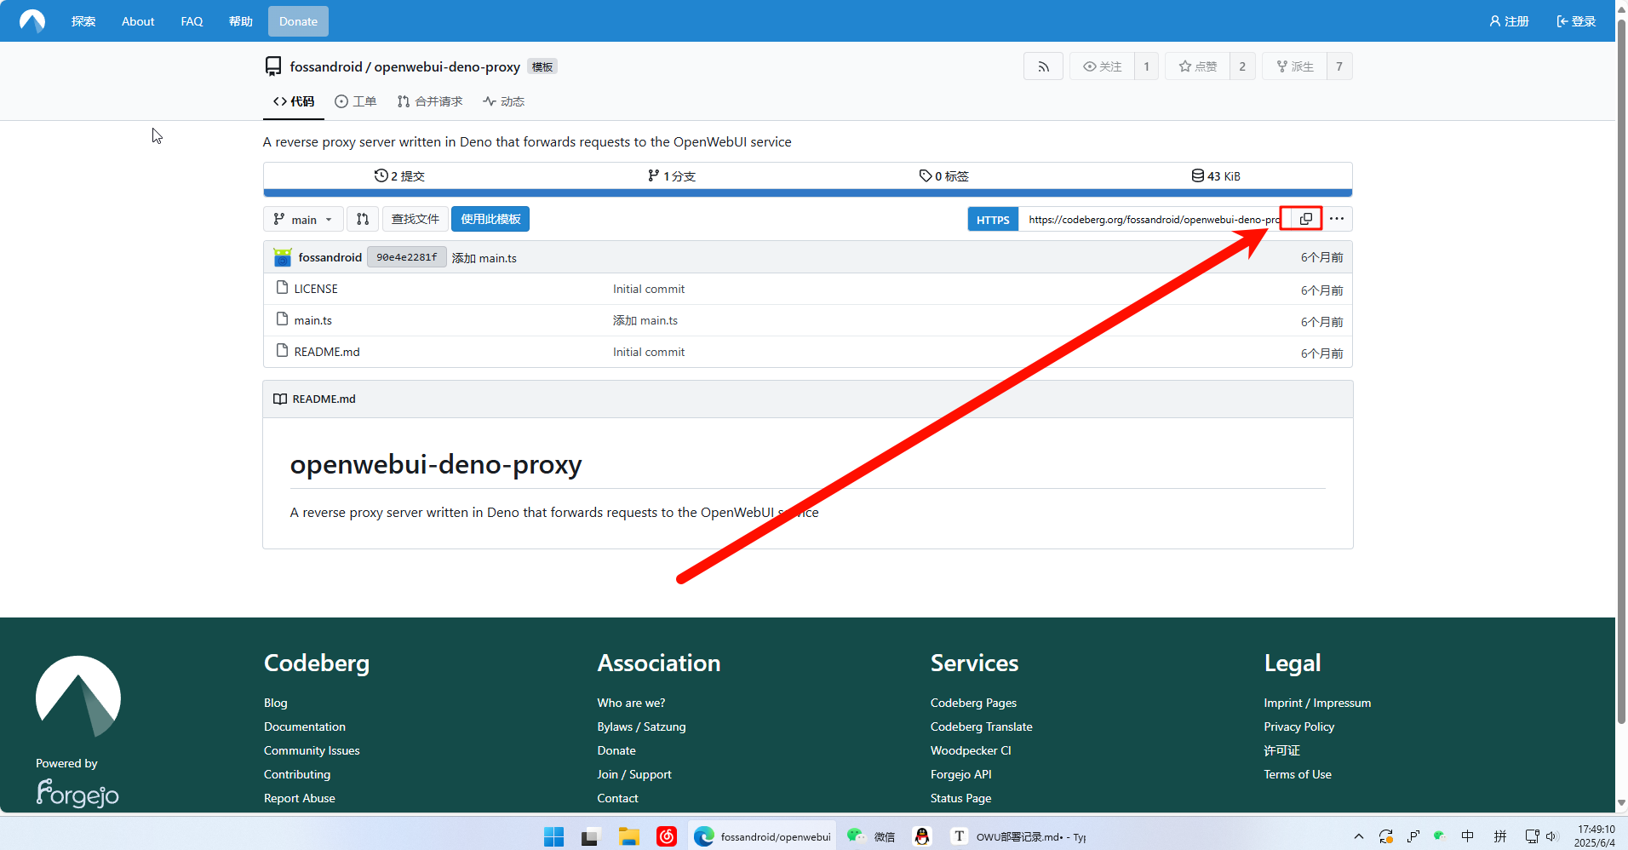Open NetEase Cloud Music taskbar icon

coord(667,836)
